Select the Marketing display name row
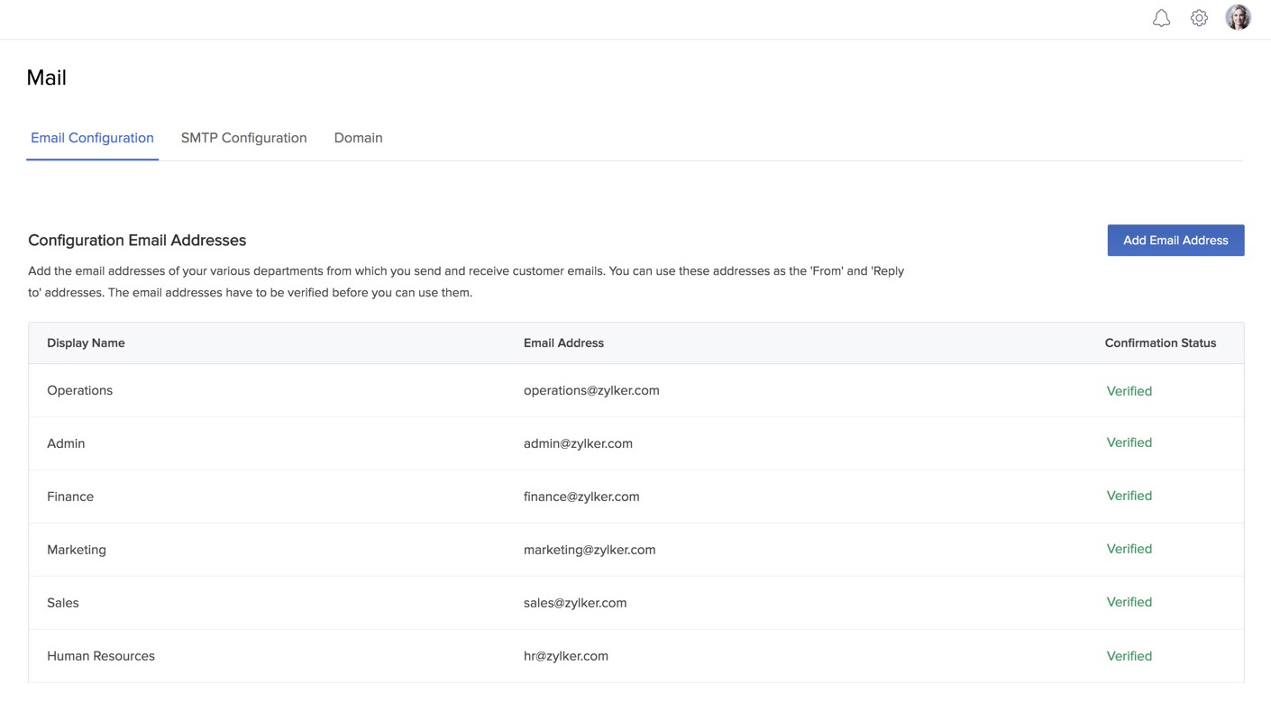This screenshot has width=1271, height=702. (77, 550)
